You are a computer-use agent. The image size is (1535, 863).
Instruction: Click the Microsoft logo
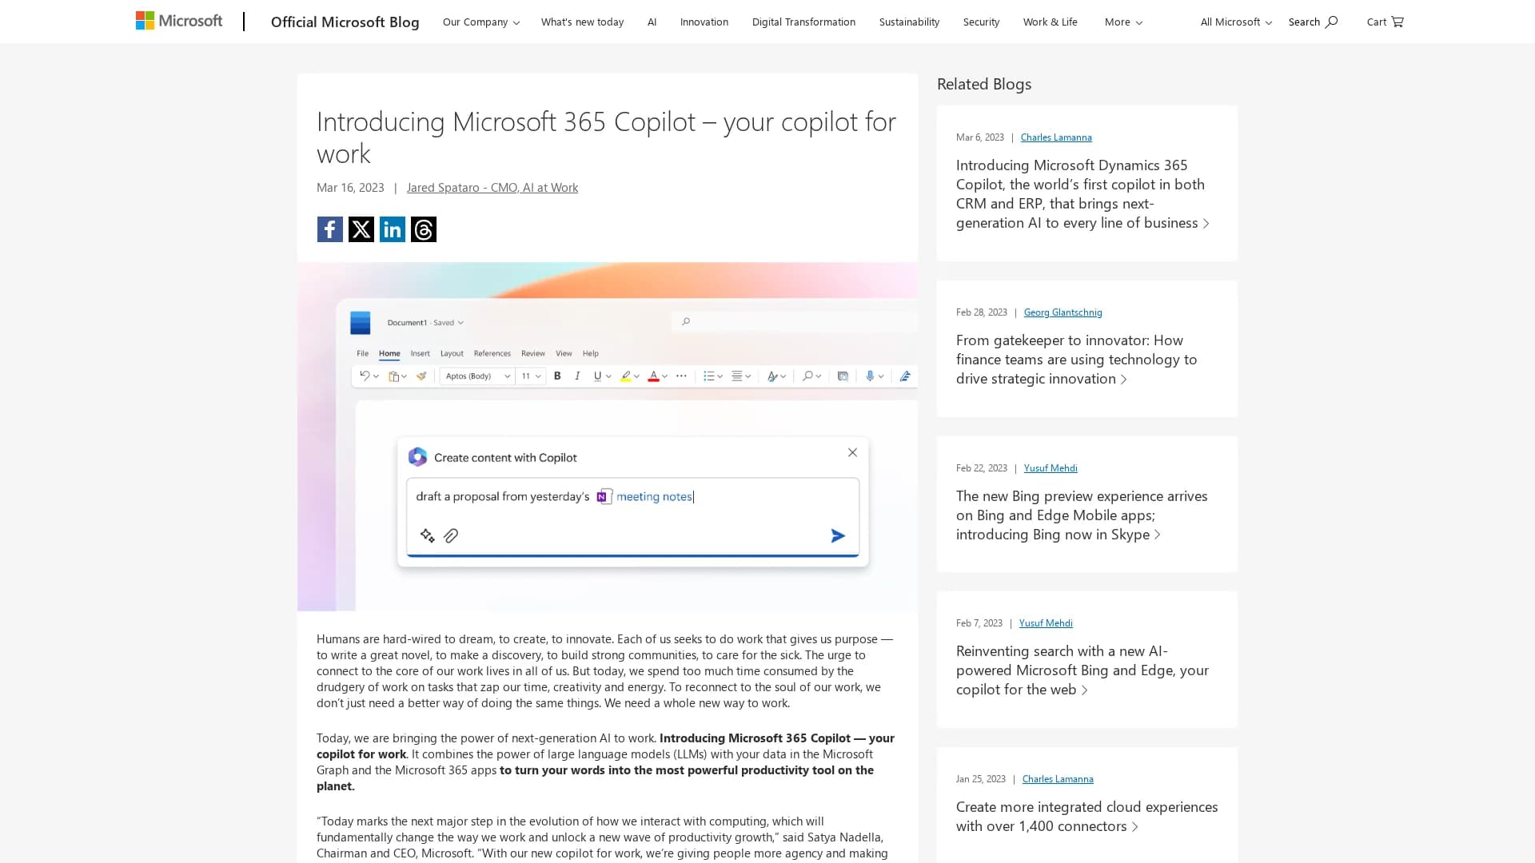[179, 21]
